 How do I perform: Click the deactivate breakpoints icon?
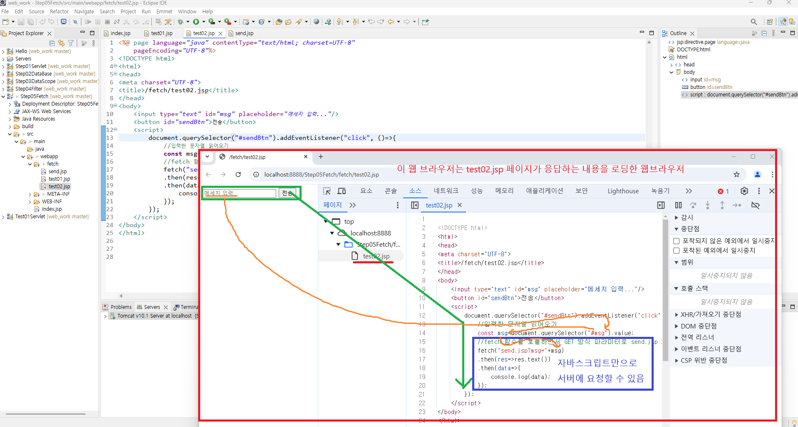click(755, 205)
